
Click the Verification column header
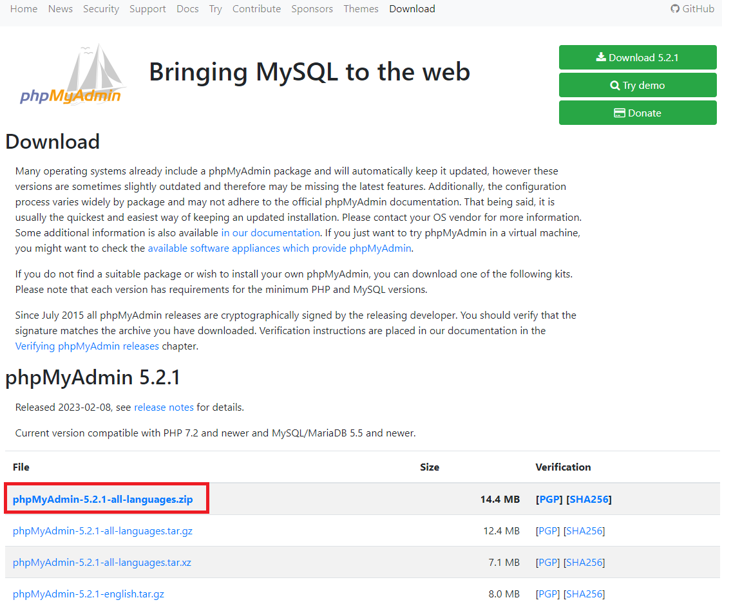click(x=563, y=467)
